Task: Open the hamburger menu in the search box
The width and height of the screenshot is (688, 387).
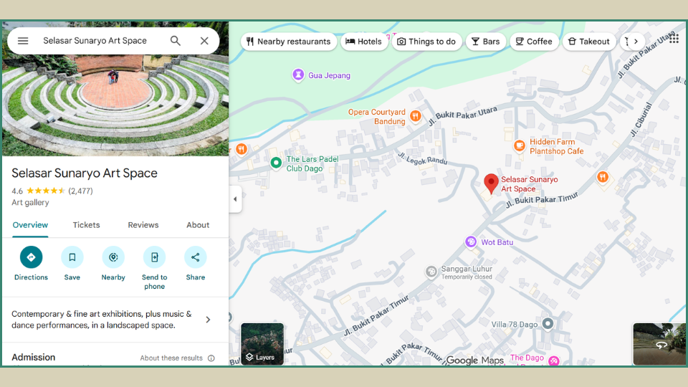Action: pyautogui.click(x=23, y=41)
